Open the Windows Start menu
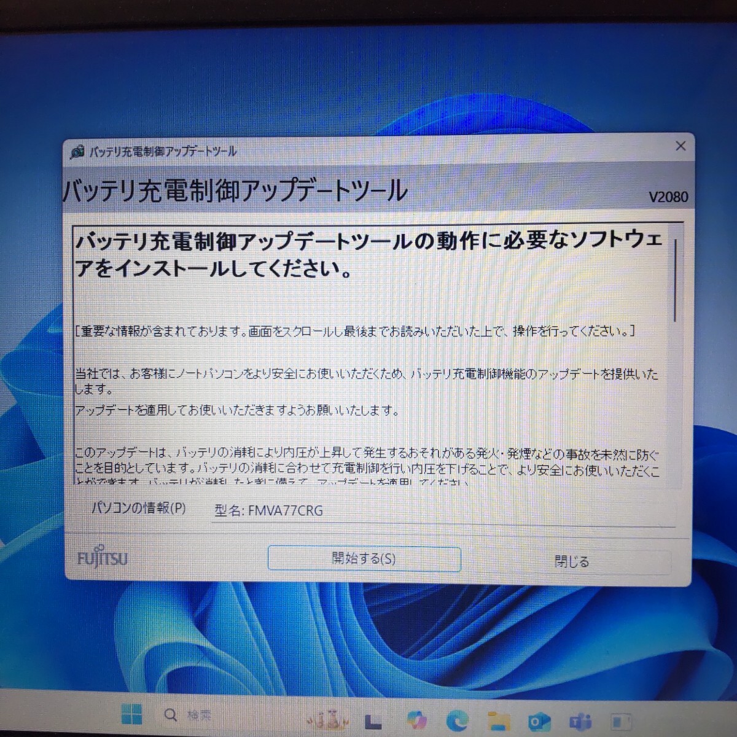 click(x=131, y=714)
